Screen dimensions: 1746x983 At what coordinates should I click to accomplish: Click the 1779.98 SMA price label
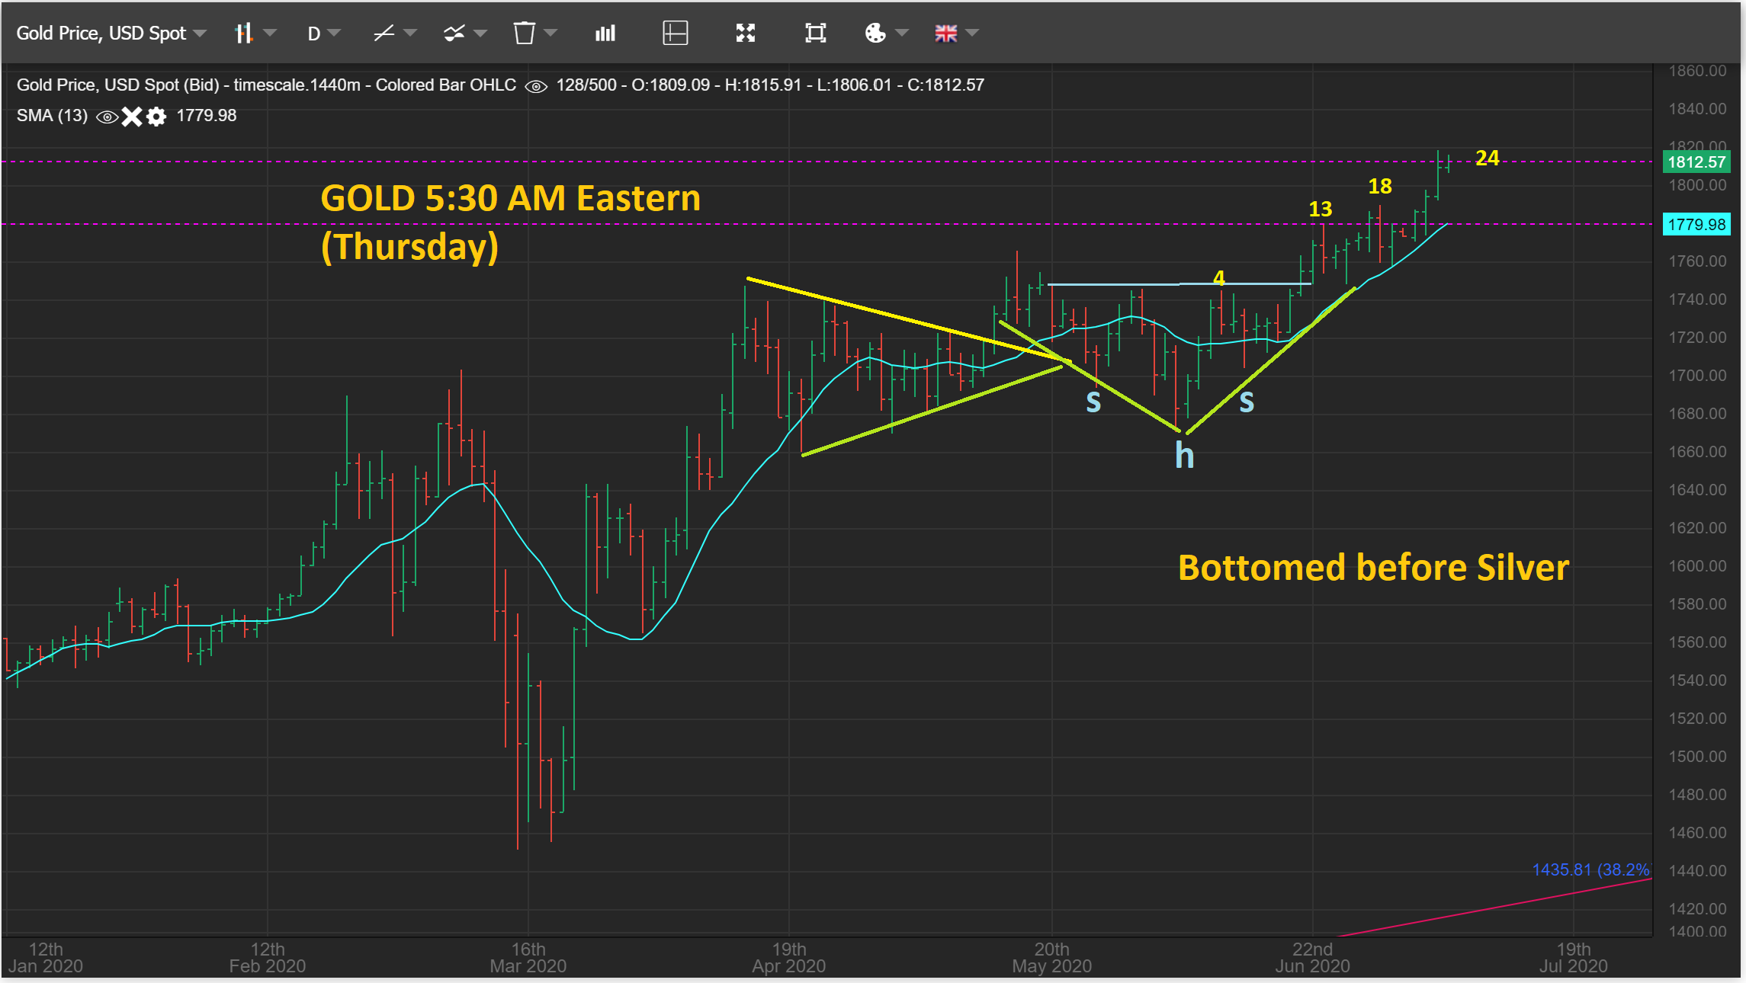coord(1696,224)
